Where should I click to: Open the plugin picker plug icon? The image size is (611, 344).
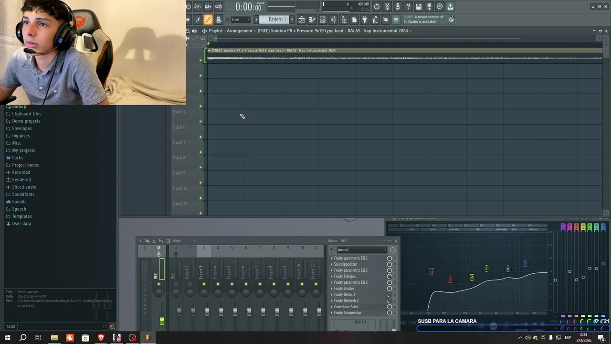point(364,20)
